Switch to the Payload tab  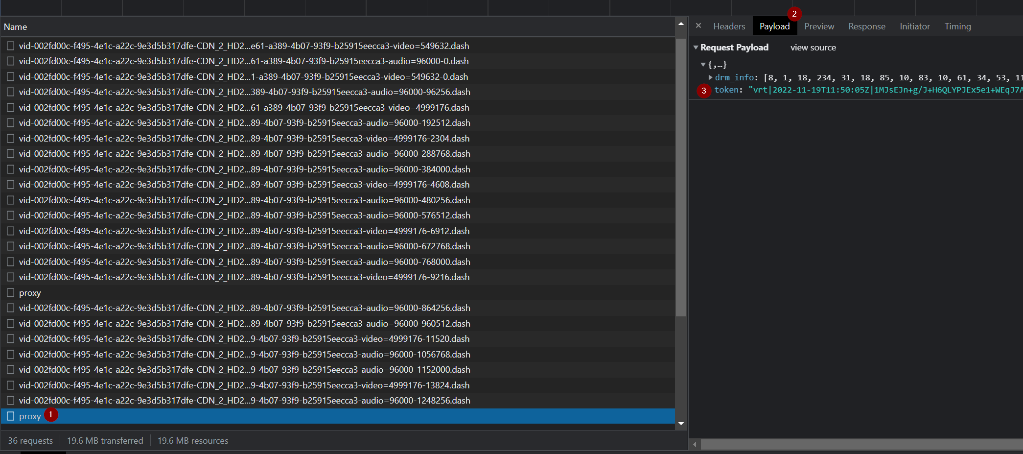pyautogui.click(x=775, y=26)
